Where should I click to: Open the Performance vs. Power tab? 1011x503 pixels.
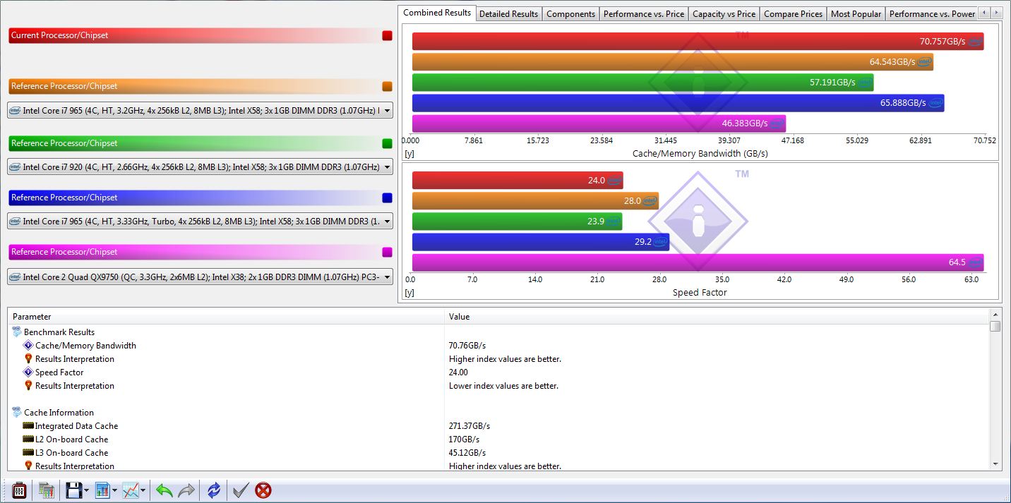933,14
